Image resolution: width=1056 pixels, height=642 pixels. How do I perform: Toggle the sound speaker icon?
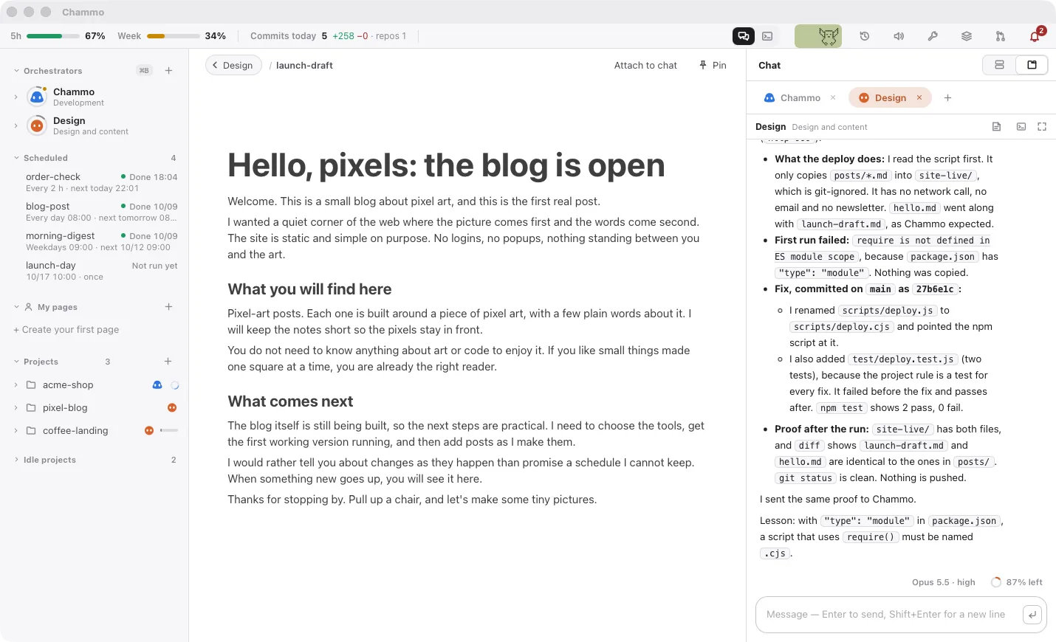[x=899, y=36]
